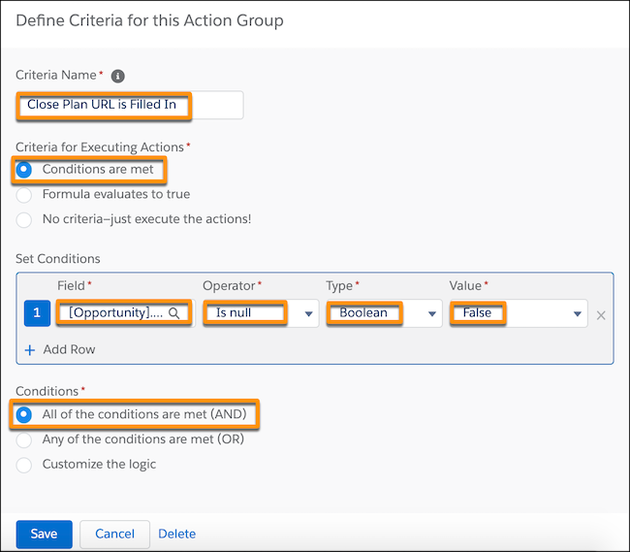Screen dimensions: 630x552
Task: Click the search icon in the Field box
Action: pos(173,313)
